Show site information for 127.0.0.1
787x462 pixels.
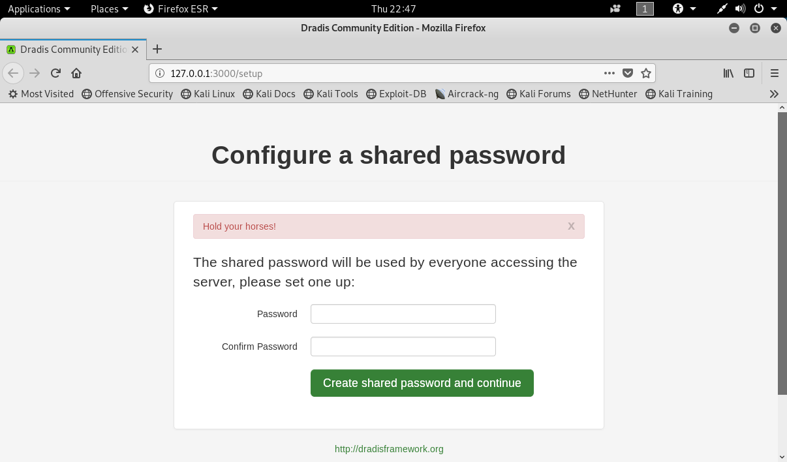160,73
